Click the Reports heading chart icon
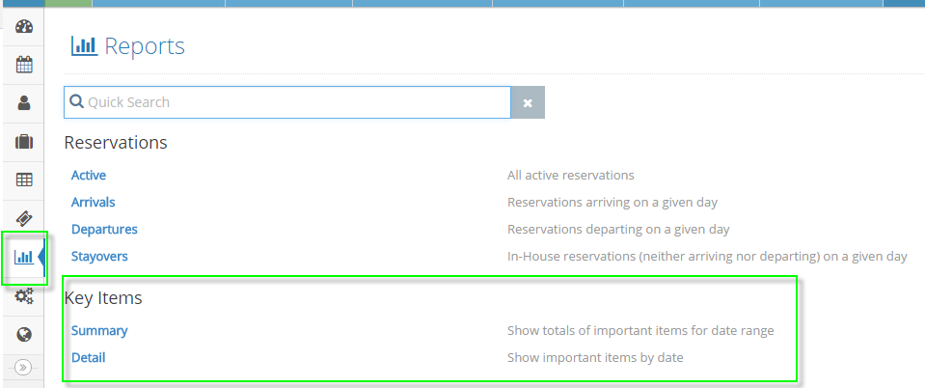Image resolution: width=925 pixels, height=388 pixels. (x=84, y=45)
